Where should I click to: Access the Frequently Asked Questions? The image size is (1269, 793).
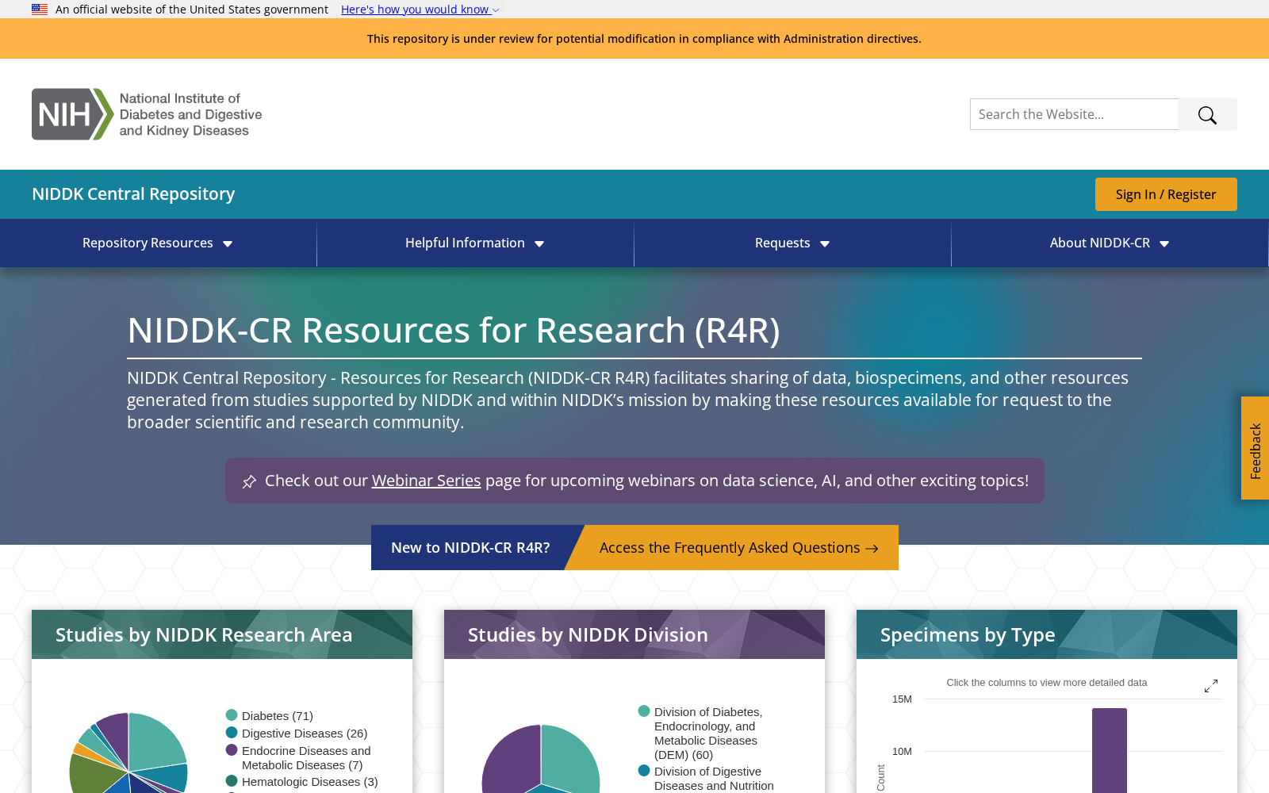pyautogui.click(x=738, y=548)
